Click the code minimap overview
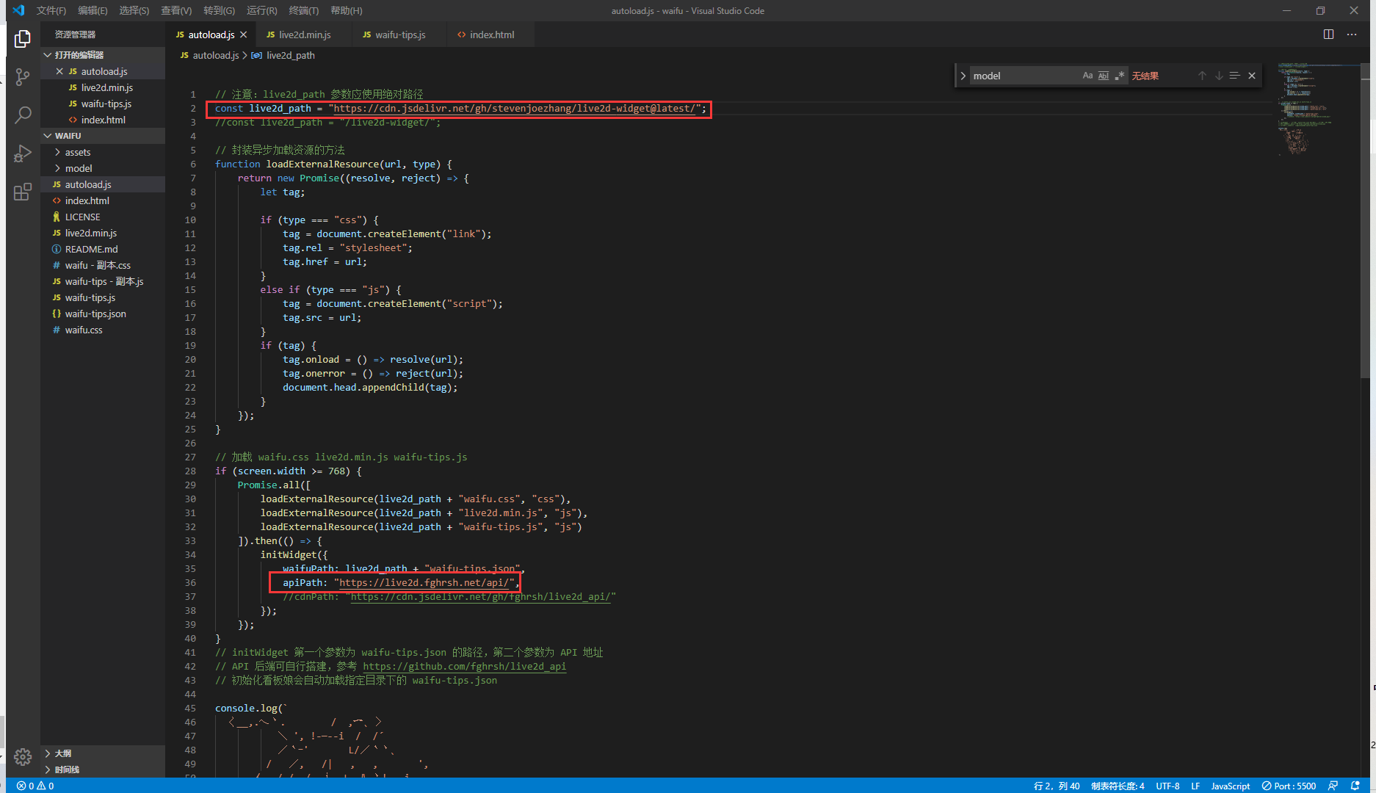Viewport: 1376px width, 793px height. (1318, 109)
